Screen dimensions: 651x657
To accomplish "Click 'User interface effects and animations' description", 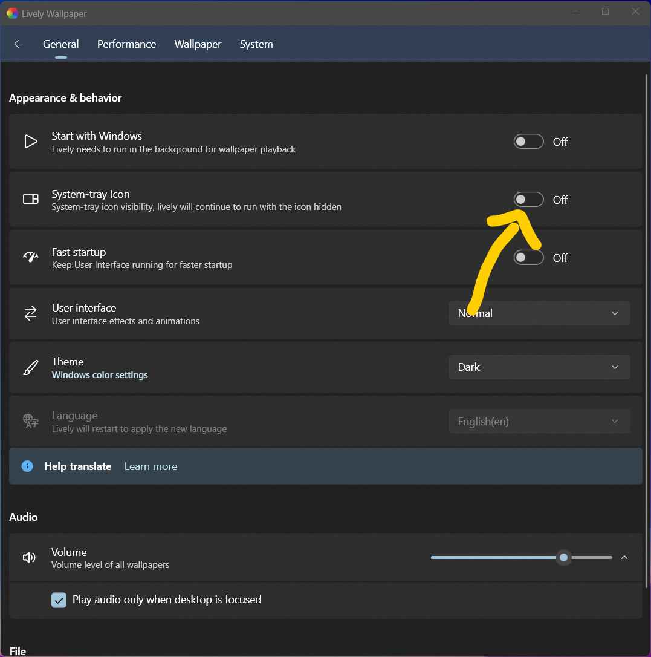I will click(x=126, y=321).
